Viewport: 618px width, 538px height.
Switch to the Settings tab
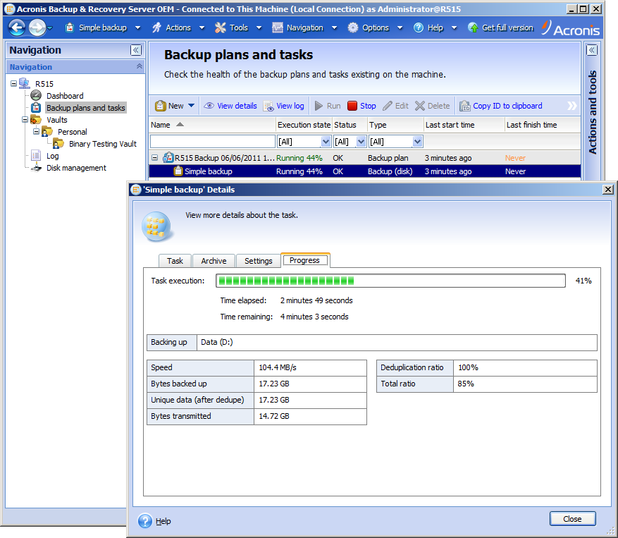tap(258, 261)
